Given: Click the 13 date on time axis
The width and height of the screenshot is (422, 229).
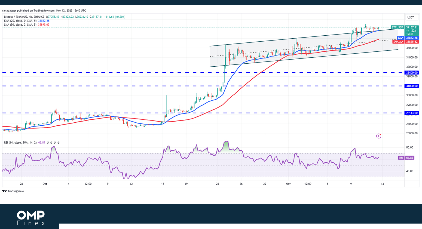Looking at the screenshot, I should tap(383, 184).
